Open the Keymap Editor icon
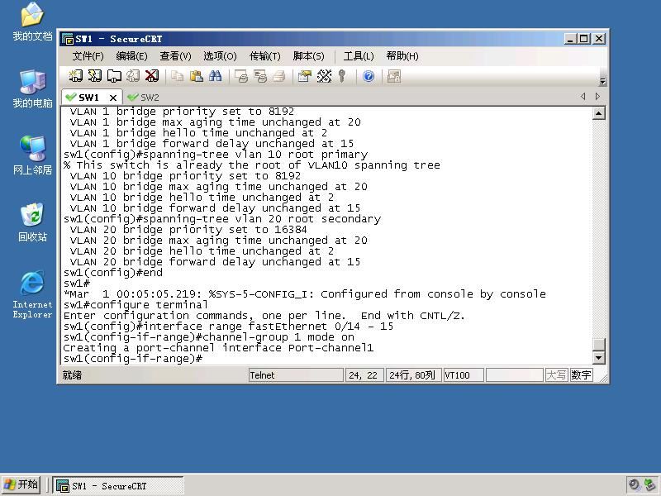This screenshot has width=661, height=496. [324, 76]
